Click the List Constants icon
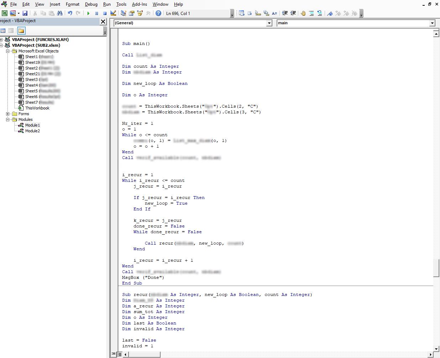440x358 pixels. (250, 13)
